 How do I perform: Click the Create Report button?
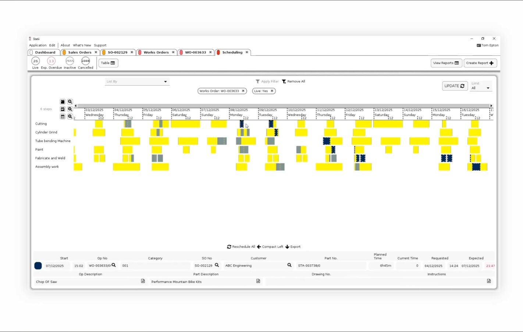[x=480, y=63]
